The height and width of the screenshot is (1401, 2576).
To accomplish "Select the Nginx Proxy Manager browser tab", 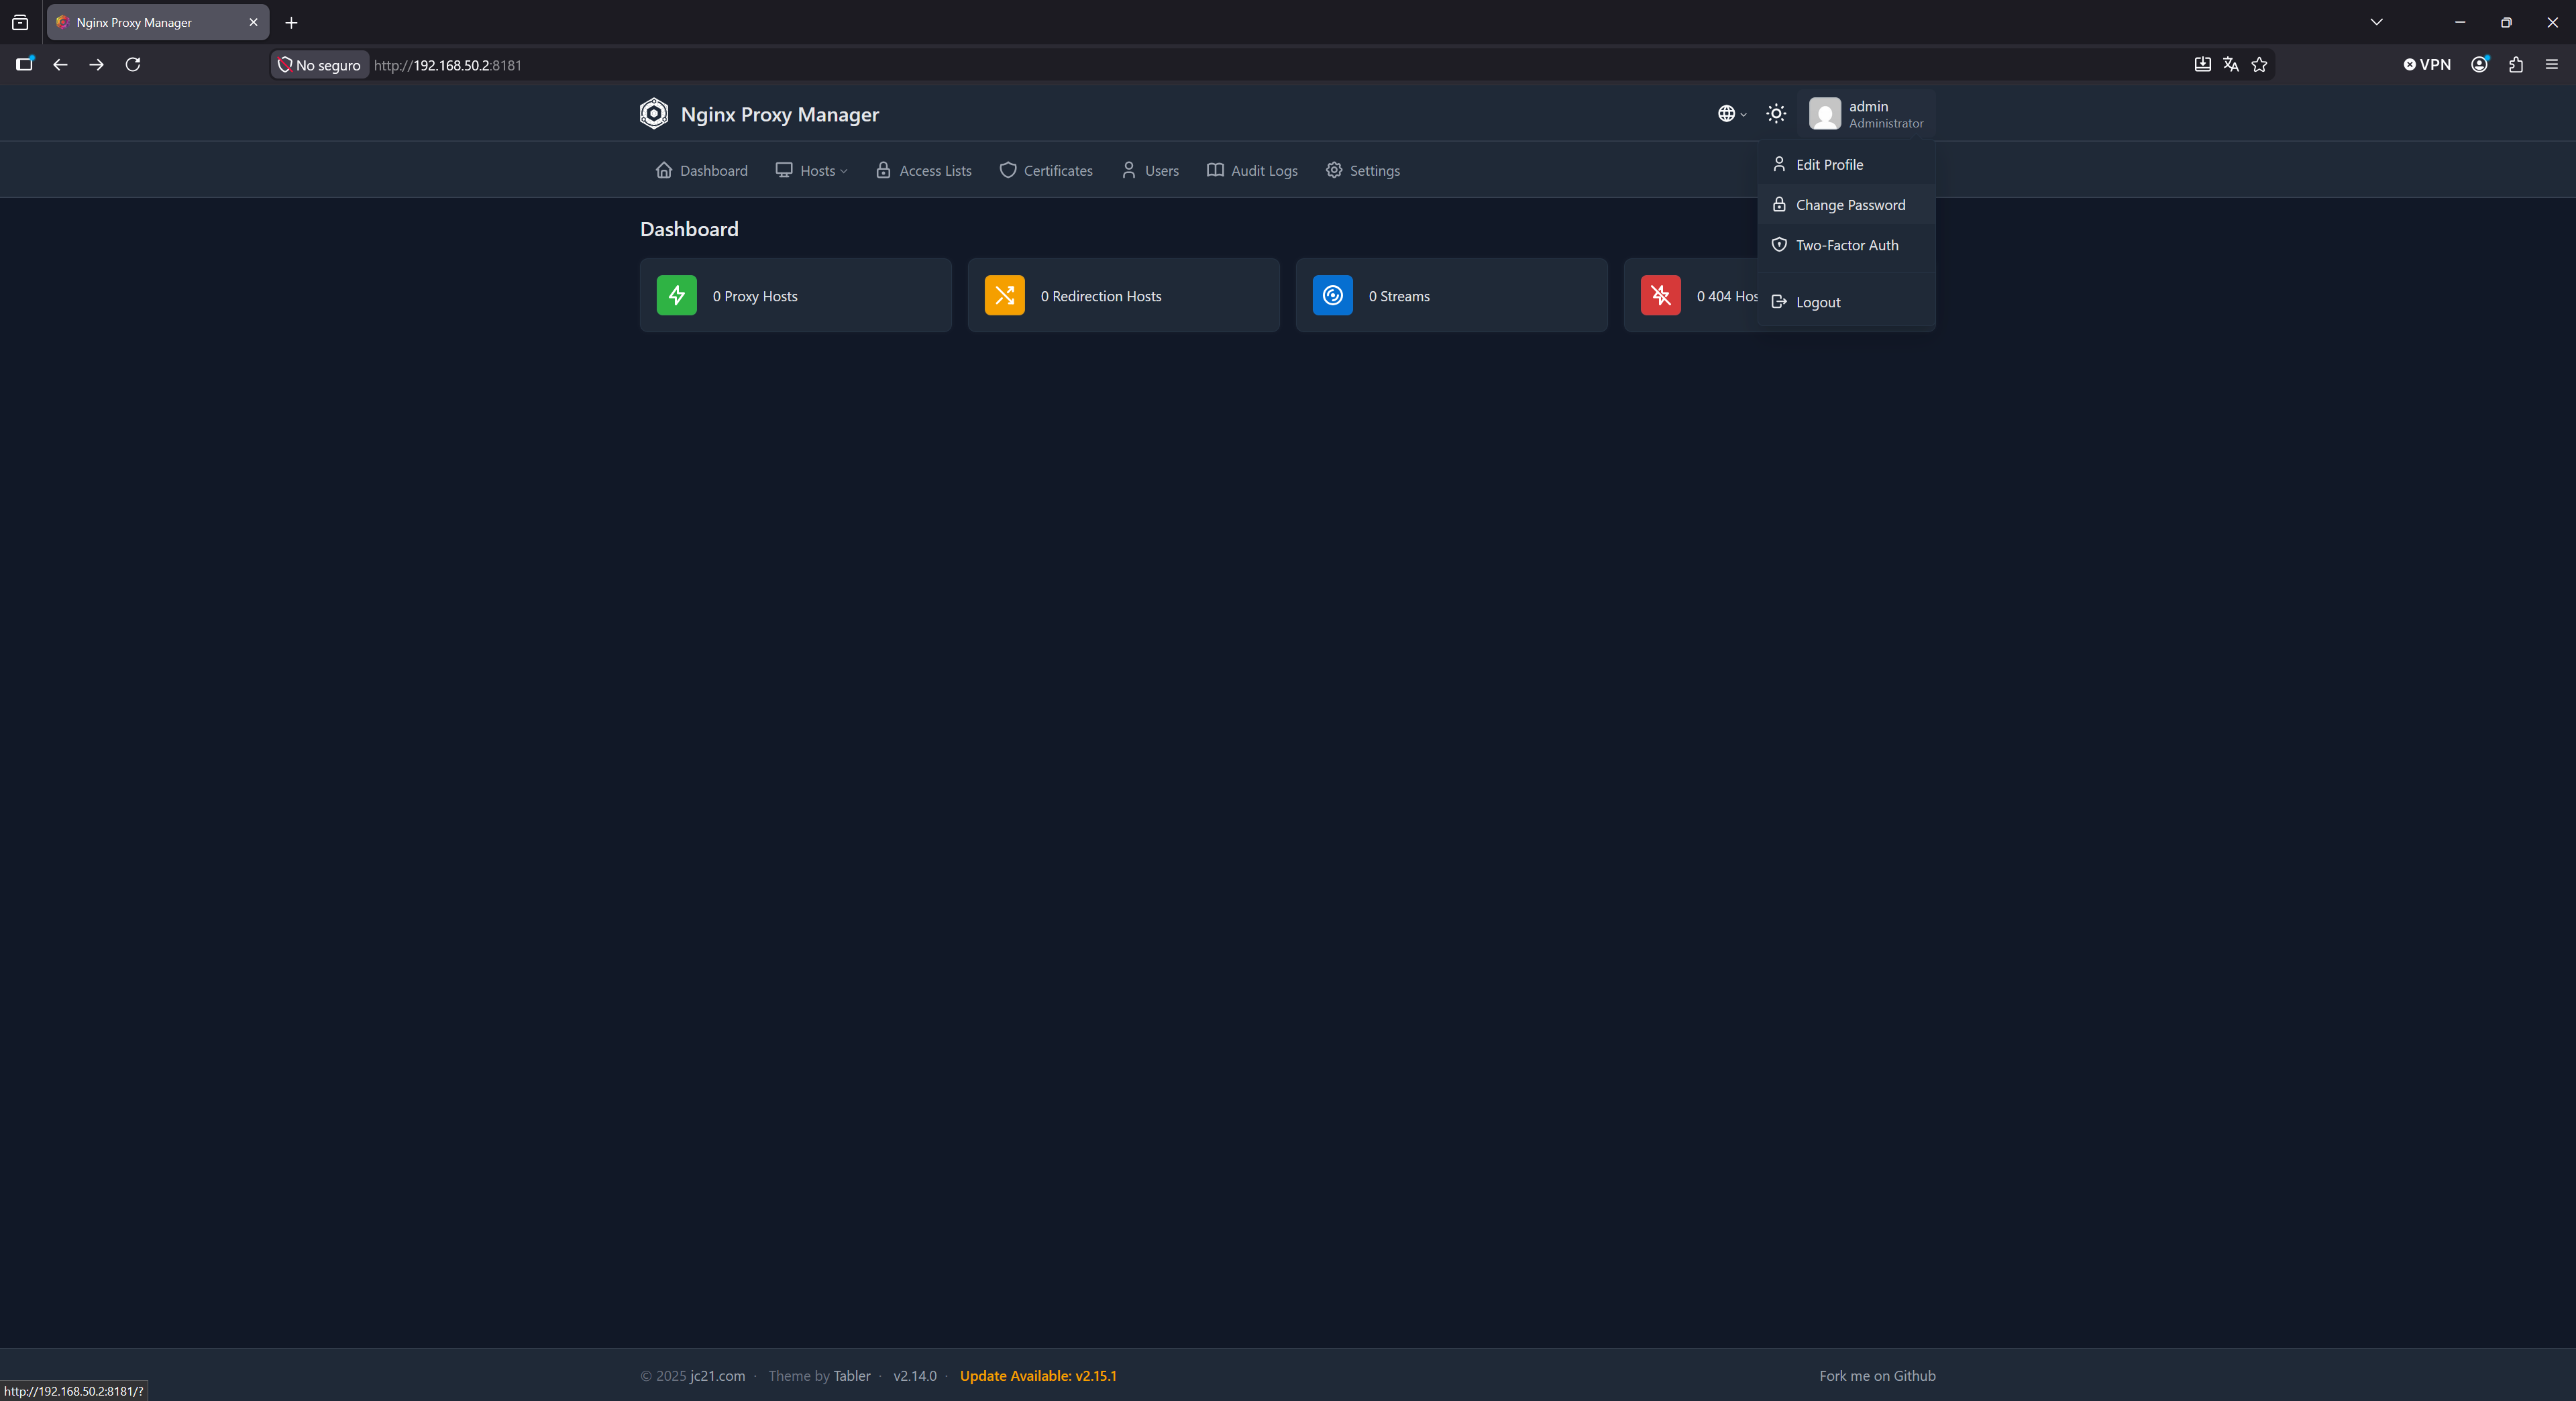I will (x=157, y=22).
